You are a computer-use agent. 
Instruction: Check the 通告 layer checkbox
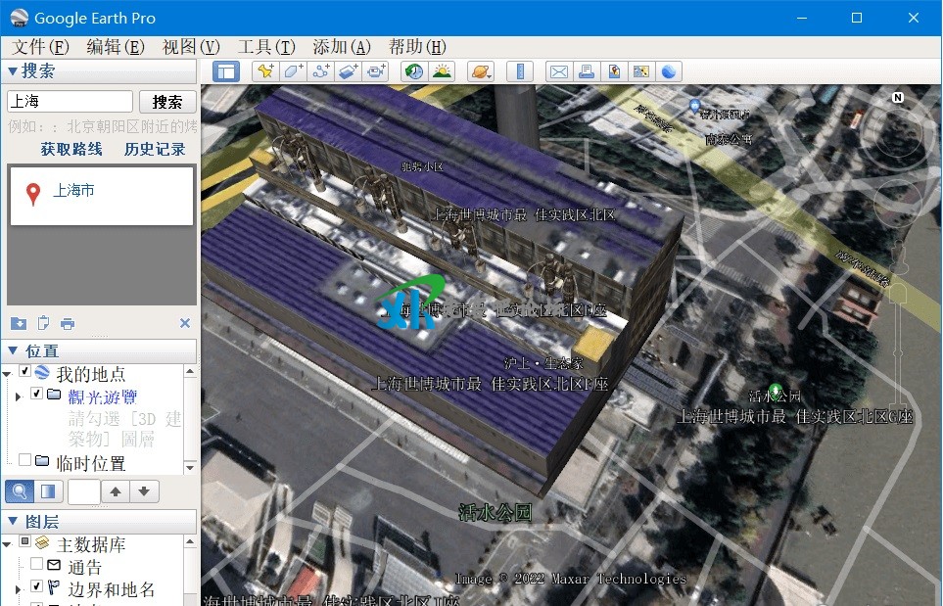coord(37,565)
